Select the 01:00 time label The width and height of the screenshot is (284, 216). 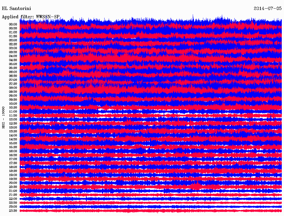pos(13,32)
